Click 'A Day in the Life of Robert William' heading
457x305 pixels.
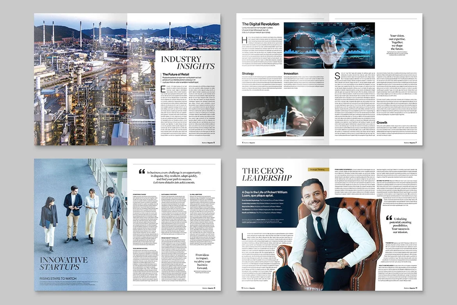point(264,194)
